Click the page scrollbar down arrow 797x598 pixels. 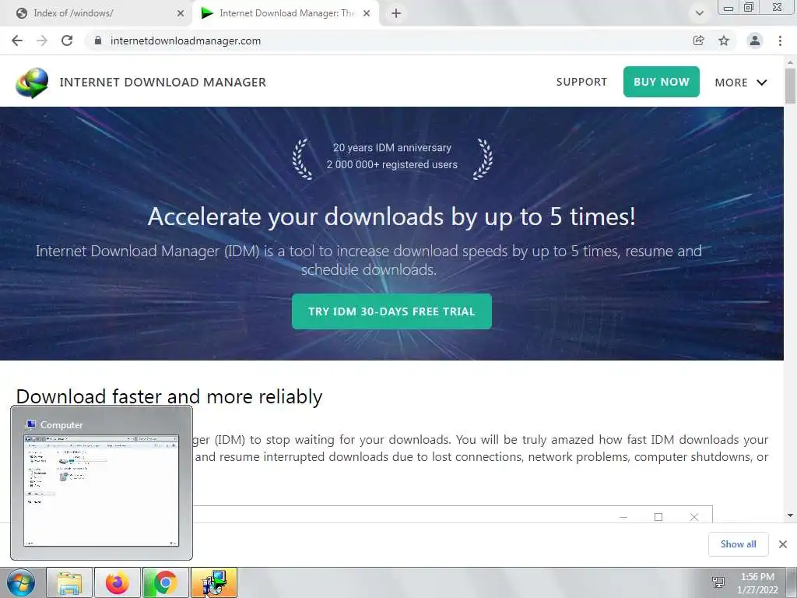pyautogui.click(x=790, y=515)
